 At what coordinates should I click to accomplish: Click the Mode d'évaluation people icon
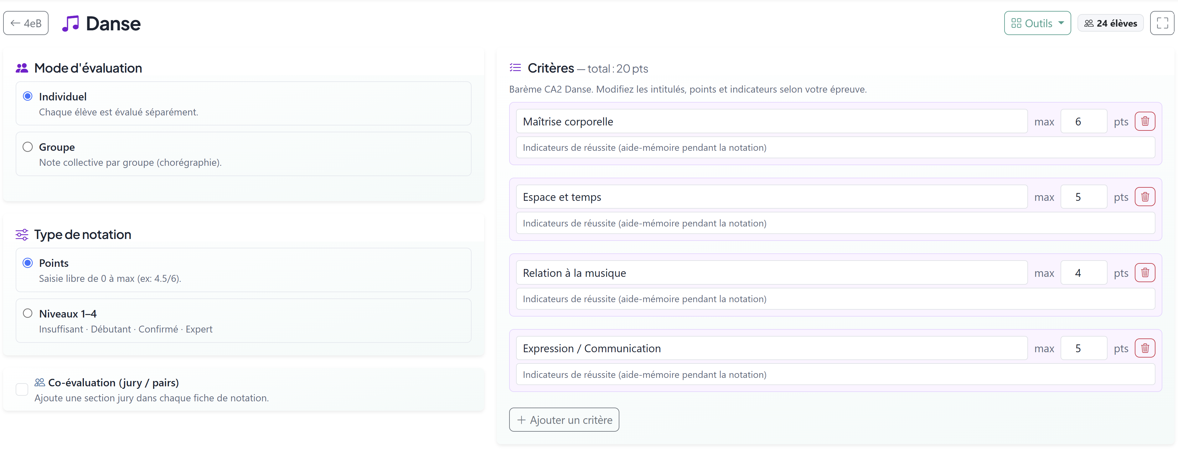(x=22, y=68)
